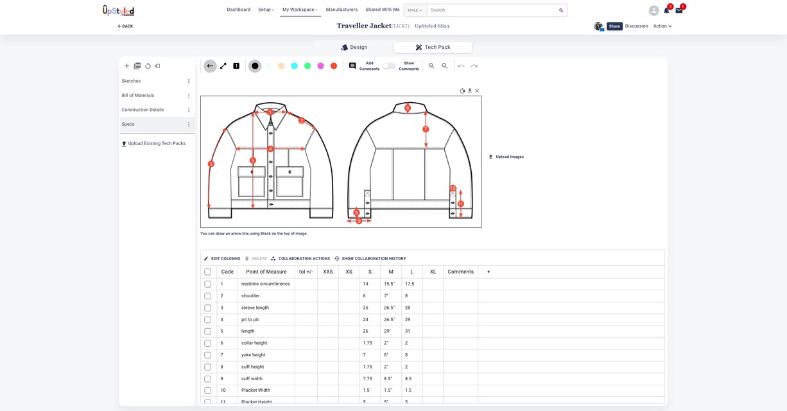Click the zoom out magnifier icon

(x=445, y=66)
